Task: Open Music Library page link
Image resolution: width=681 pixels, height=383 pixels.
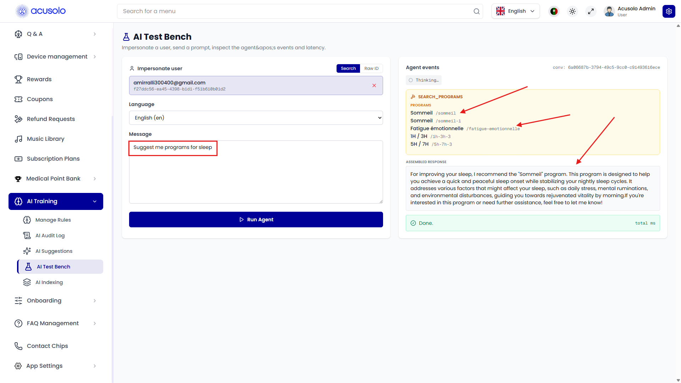Action: (56, 139)
